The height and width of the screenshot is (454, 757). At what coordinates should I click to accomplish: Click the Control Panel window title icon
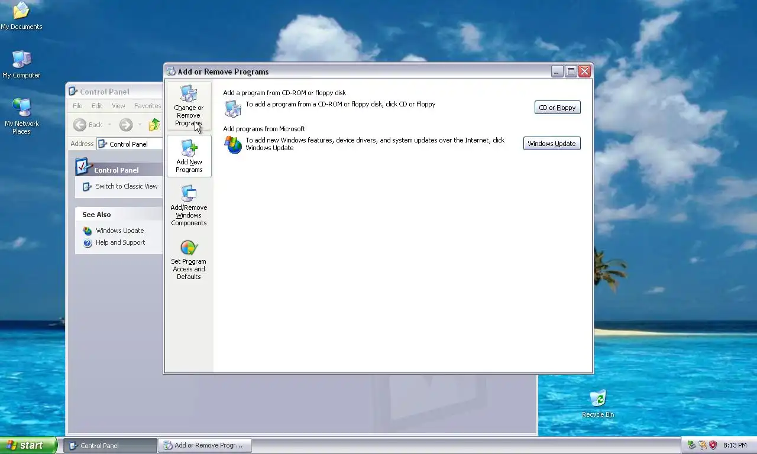point(73,91)
